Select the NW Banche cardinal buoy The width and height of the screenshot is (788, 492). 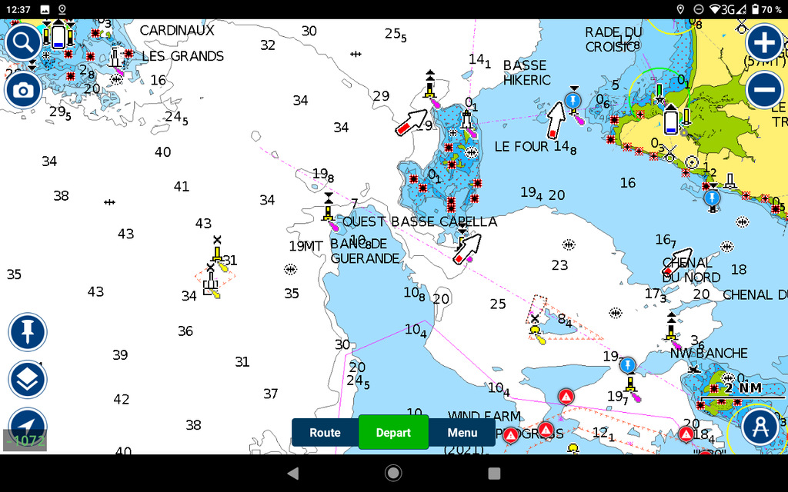671,327
